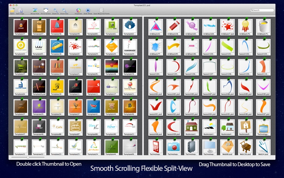This screenshot has height=178, width=284.
Task: Select the Swoosh93.psd thumbnail
Action: (x=191, y=108)
